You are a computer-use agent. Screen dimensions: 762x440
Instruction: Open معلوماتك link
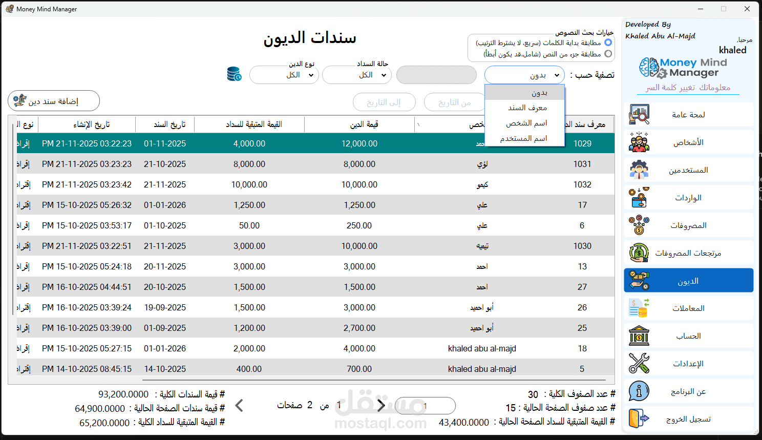click(x=715, y=88)
